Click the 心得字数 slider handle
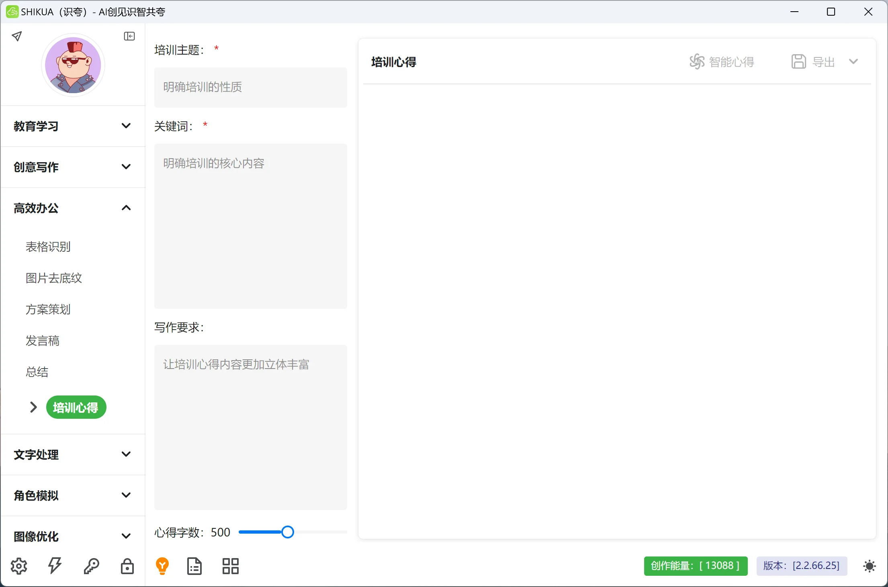 coord(287,532)
